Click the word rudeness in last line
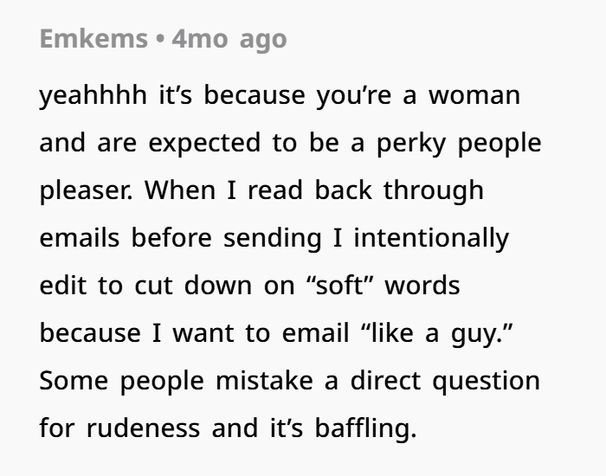 (x=143, y=428)
